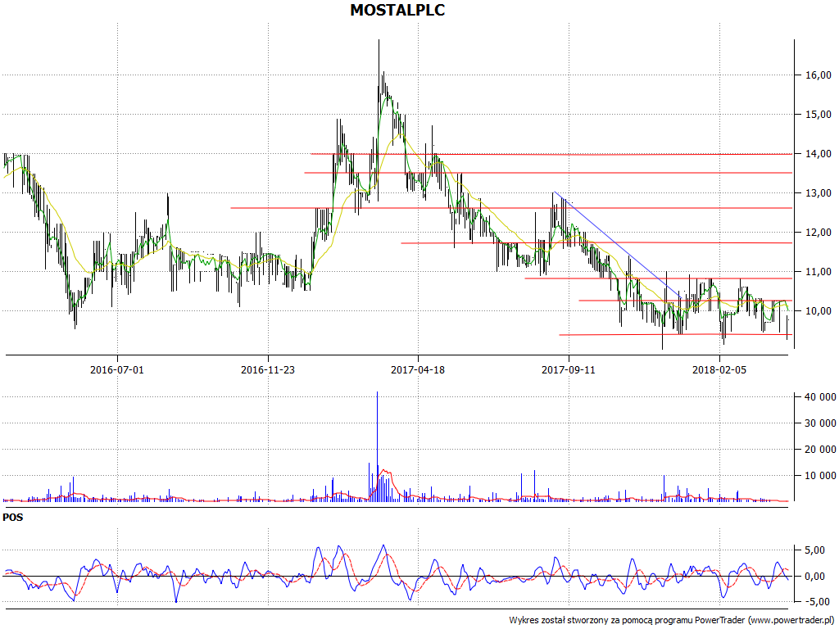This screenshot has height=629, width=839.
Task: Select the 2016-11-23 date label
Action: coord(268,369)
